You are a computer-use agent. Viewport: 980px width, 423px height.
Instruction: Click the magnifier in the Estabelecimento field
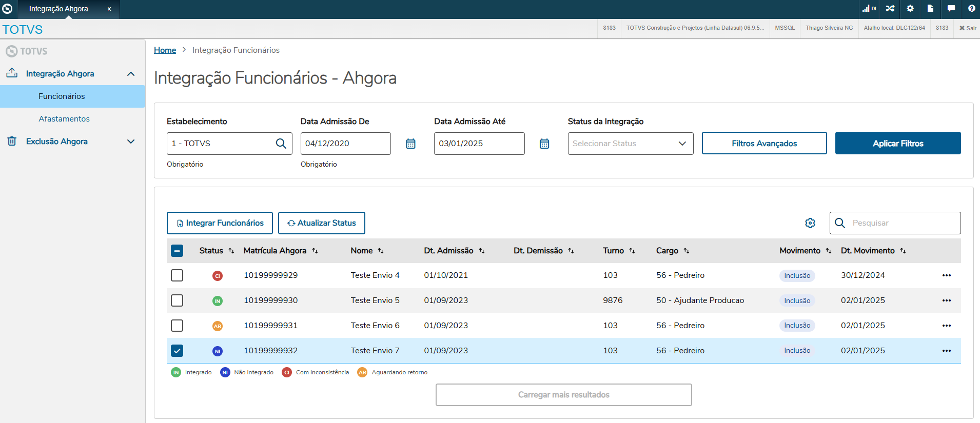coord(281,144)
